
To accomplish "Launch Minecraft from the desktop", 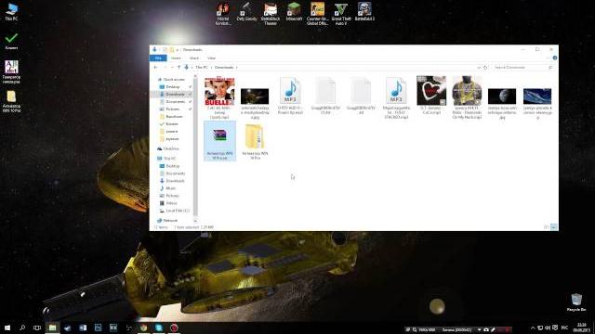I will pos(294,12).
